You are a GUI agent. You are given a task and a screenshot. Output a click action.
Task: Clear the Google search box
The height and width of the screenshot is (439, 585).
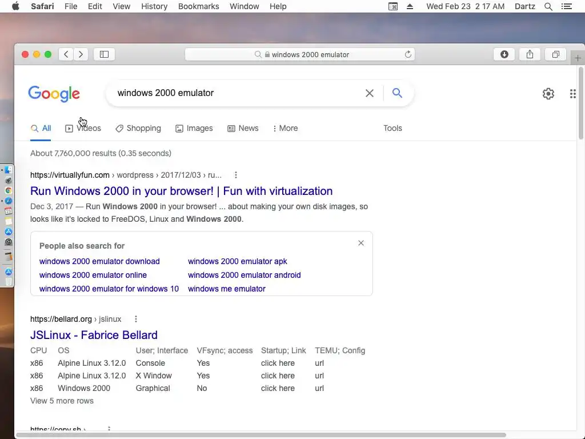[x=370, y=93]
